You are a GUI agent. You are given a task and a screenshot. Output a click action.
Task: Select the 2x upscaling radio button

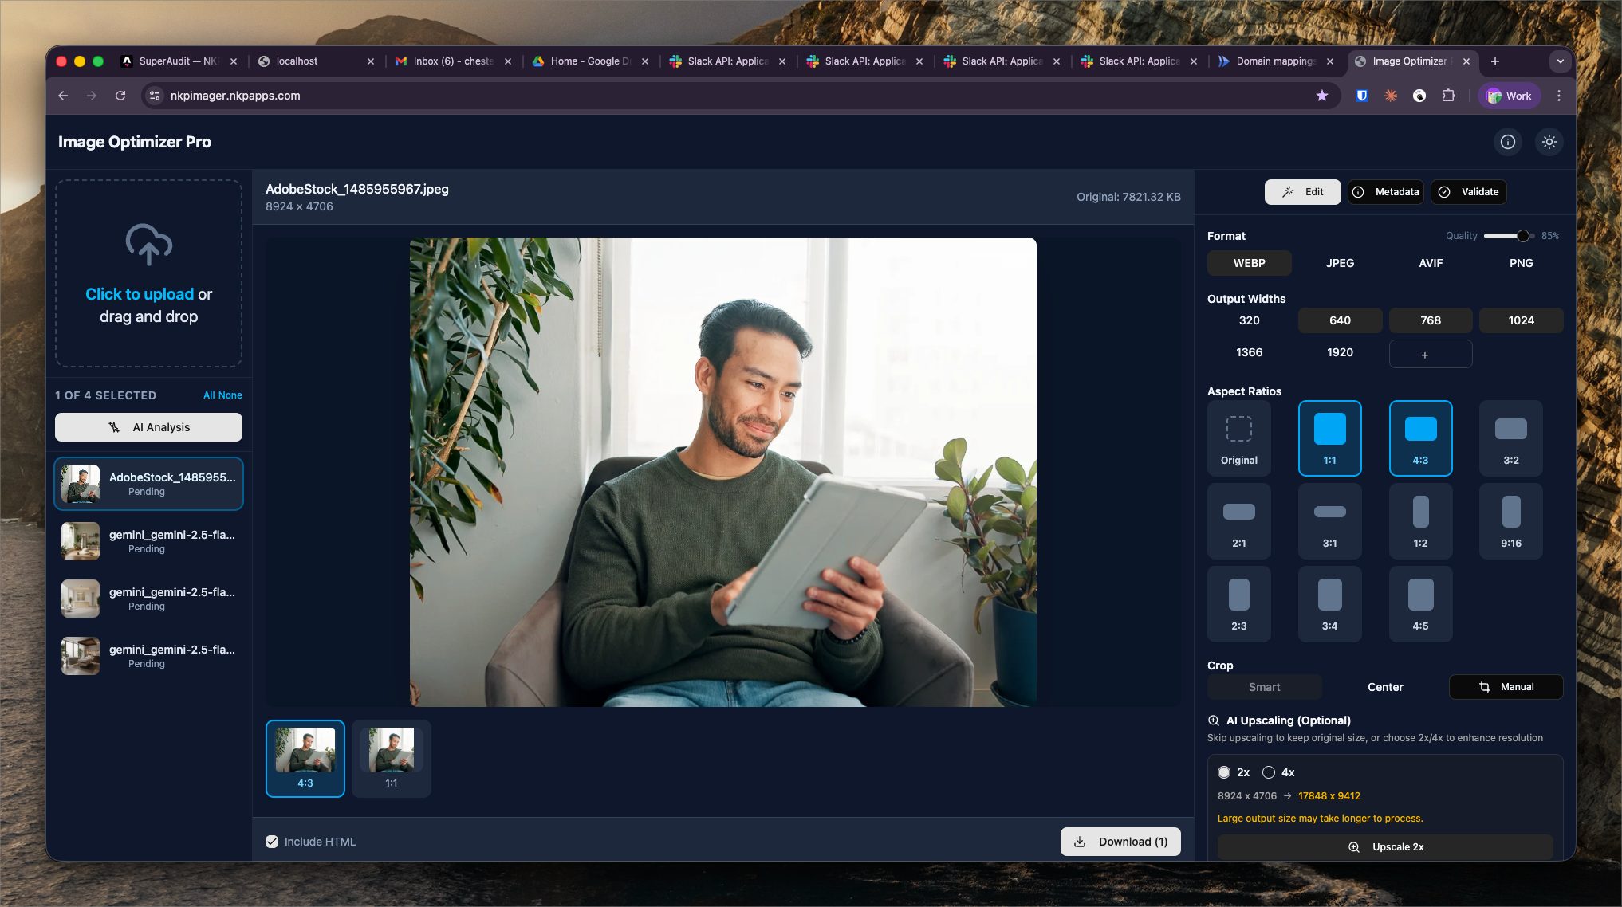click(x=1224, y=772)
